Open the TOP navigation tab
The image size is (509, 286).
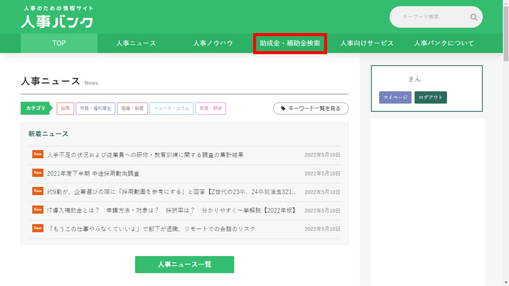pos(59,43)
